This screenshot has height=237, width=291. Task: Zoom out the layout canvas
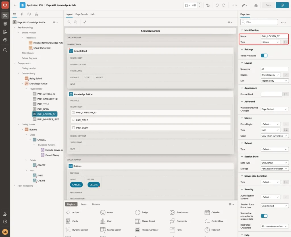69,22
